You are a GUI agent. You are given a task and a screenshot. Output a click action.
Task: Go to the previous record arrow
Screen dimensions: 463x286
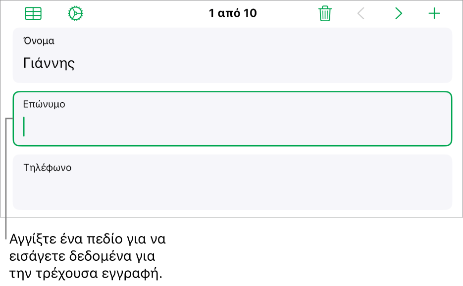[x=361, y=13]
